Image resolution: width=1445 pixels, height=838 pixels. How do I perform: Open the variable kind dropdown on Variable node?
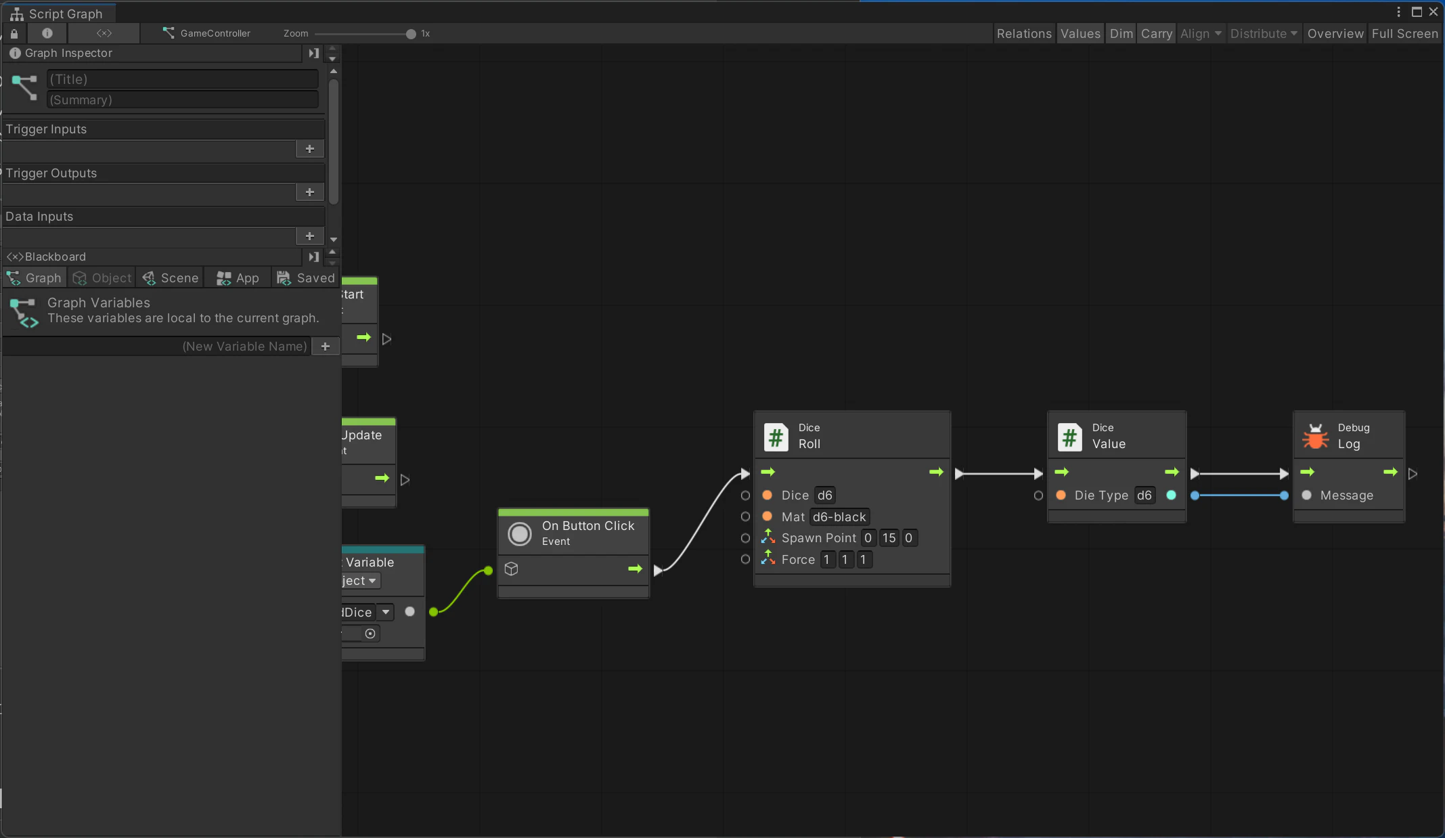361,581
